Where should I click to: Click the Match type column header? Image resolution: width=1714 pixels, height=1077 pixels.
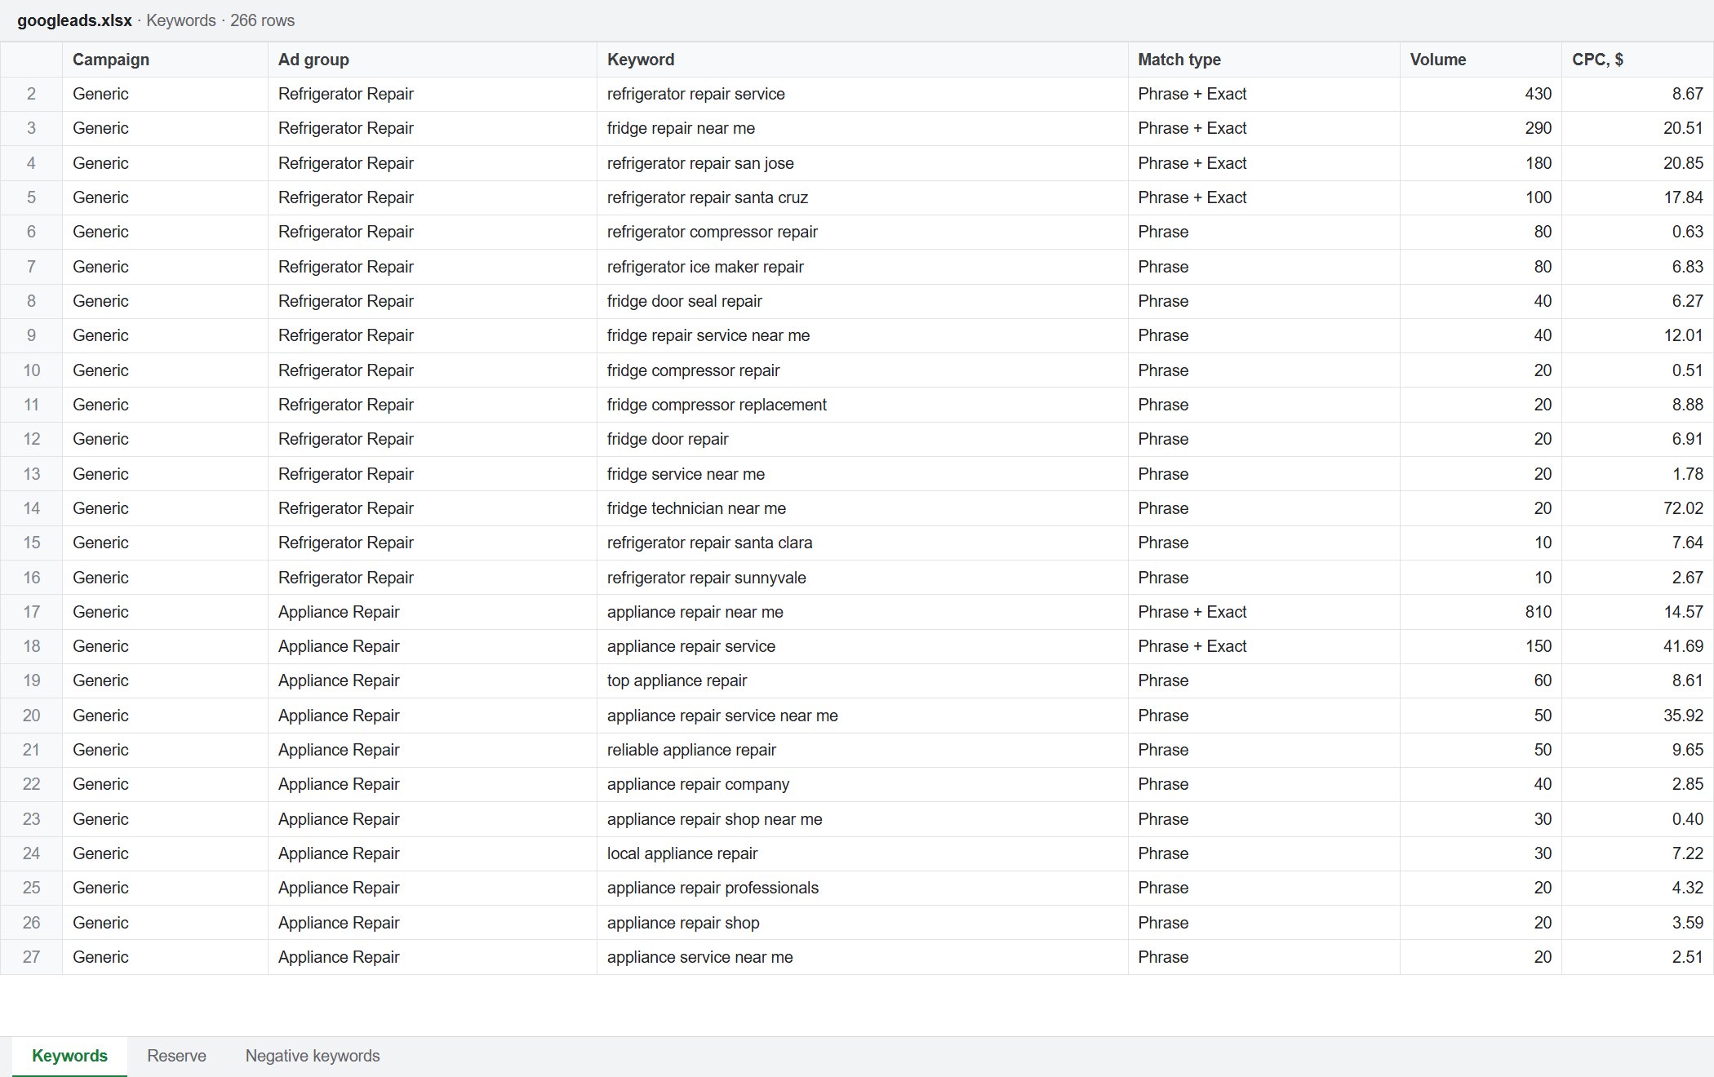coord(1263,60)
